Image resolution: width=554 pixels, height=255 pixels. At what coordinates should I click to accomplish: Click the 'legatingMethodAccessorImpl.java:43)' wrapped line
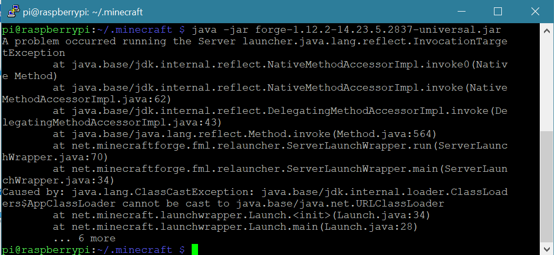coord(112,122)
